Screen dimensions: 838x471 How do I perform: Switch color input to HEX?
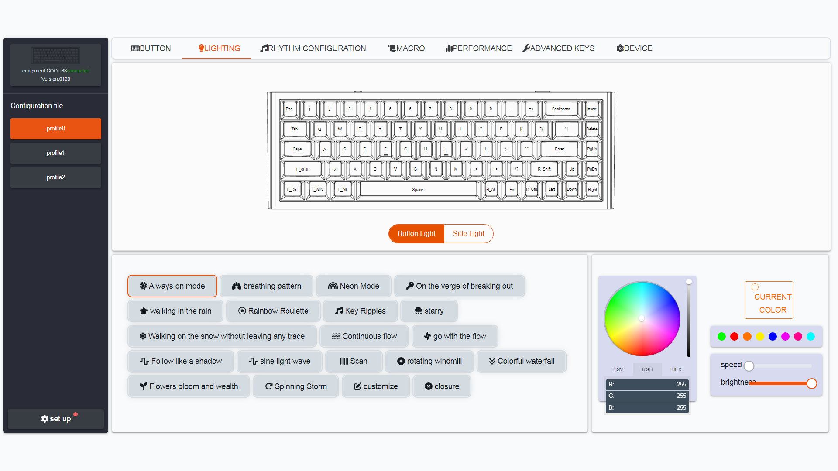676,369
